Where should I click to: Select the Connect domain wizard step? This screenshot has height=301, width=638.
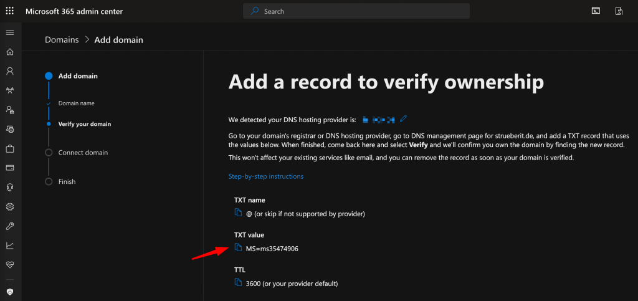83,153
